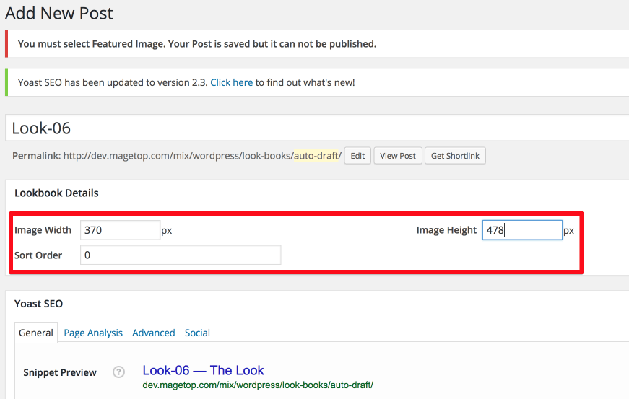Click the auto-draft permalink slug
Viewport: 629px width, 399px height.
(x=317, y=155)
